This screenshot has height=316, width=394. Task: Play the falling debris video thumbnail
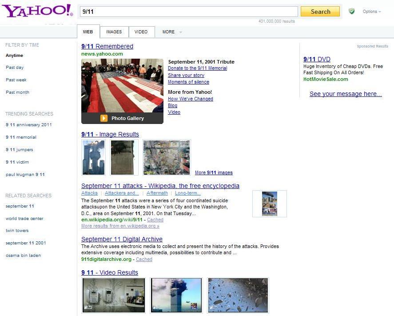click(x=238, y=295)
